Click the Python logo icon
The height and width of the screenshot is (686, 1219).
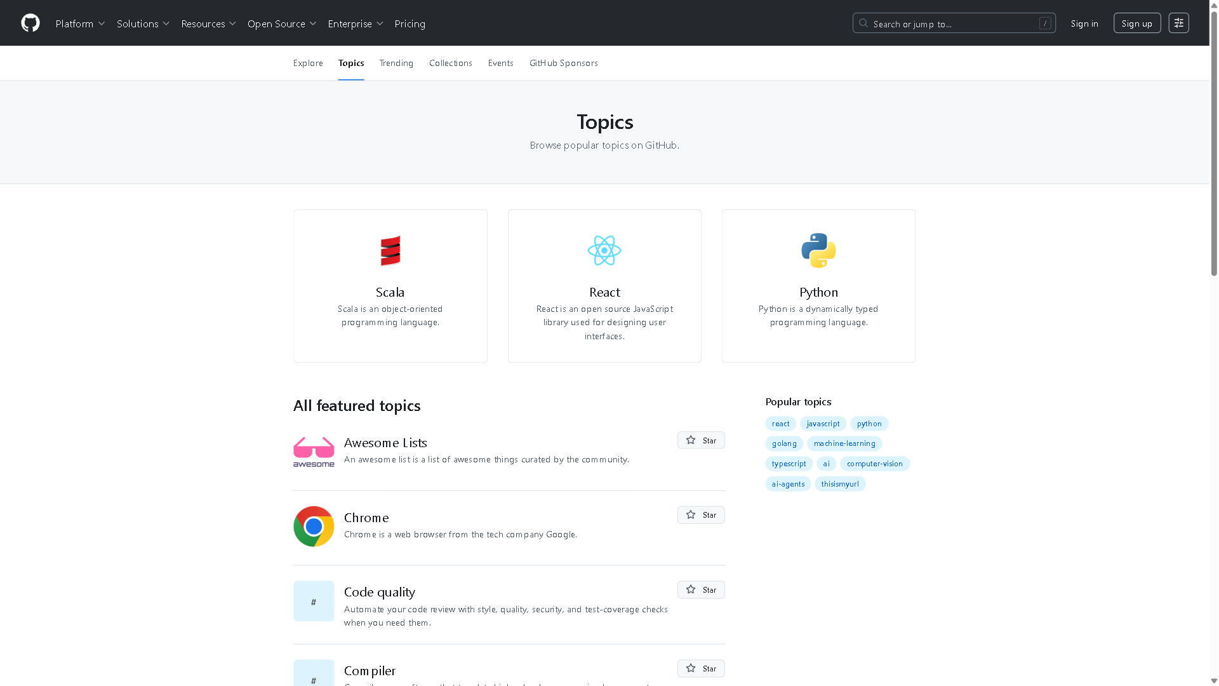[x=818, y=250]
